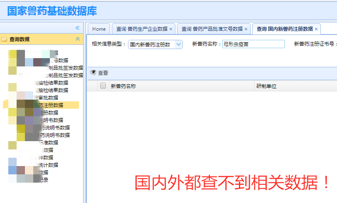Close the 查询 兽药生产企业数据 tab
Viewport: 337px width, 203px height.
(171, 29)
